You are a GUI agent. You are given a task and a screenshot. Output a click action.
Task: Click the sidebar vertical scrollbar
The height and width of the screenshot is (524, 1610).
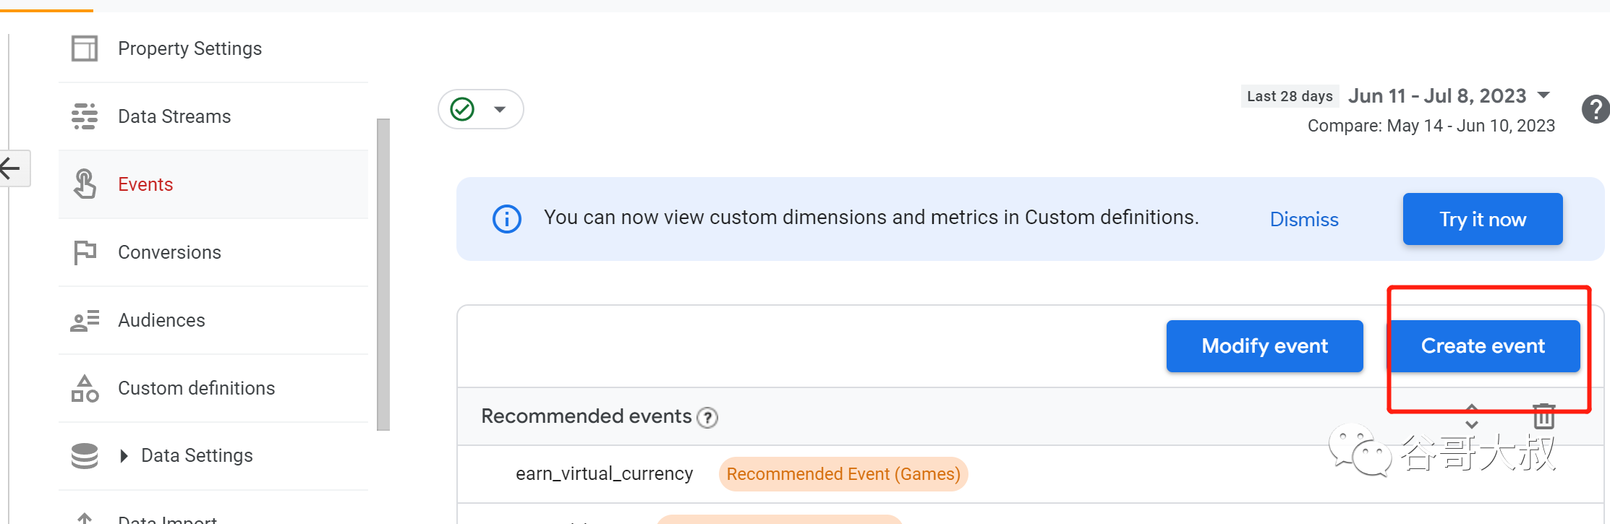tap(383, 275)
